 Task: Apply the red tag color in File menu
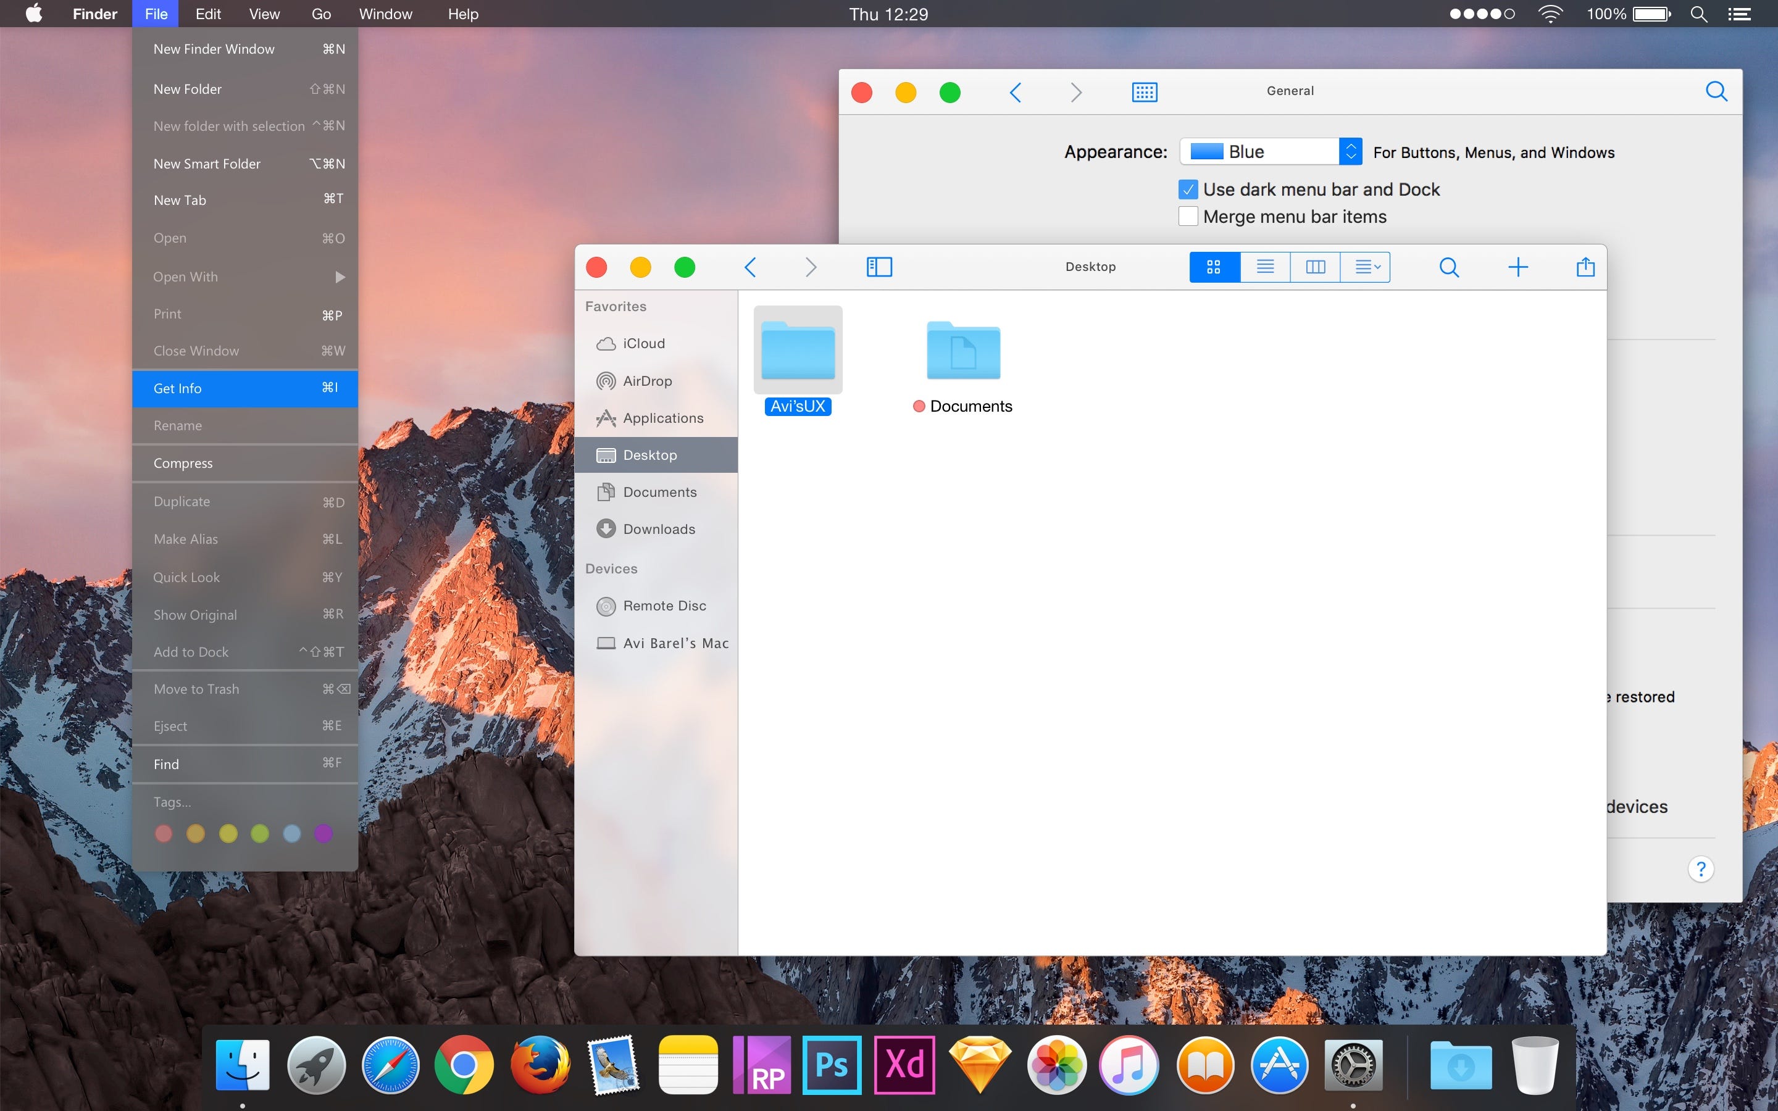[163, 833]
